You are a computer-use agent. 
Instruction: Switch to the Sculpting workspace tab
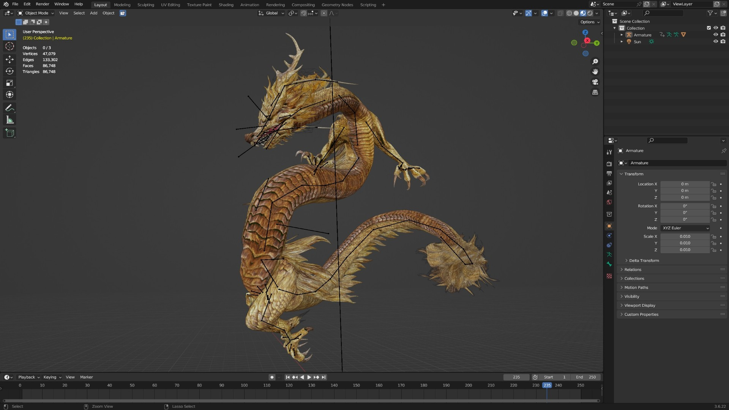pos(145,5)
